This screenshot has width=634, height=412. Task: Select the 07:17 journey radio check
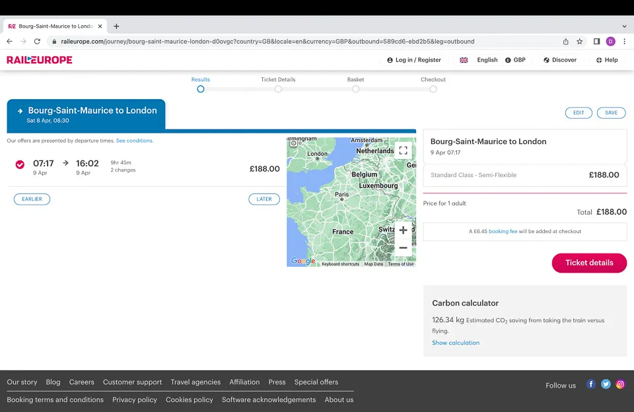click(x=20, y=164)
